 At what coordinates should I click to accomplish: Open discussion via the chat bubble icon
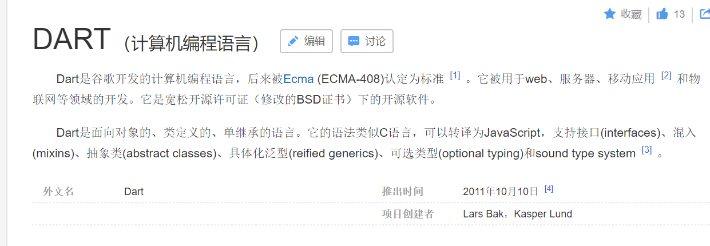(354, 41)
